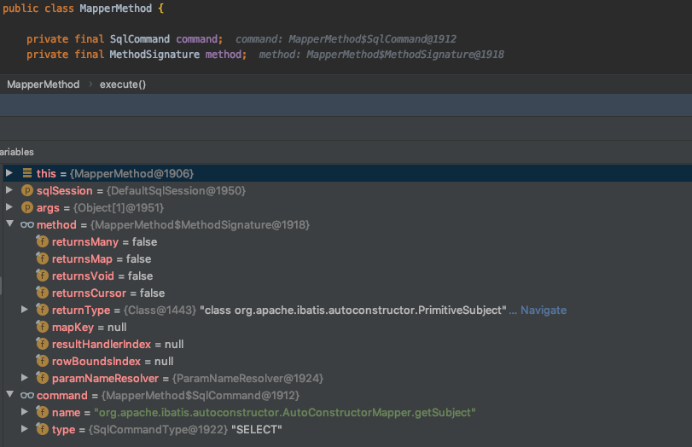Click the field icon beside returnType

[x=42, y=310]
